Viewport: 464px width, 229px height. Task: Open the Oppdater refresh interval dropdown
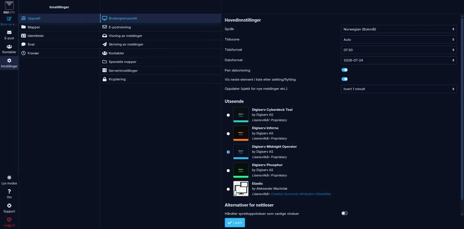(x=399, y=89)
